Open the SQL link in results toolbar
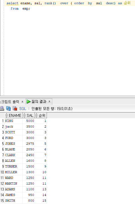The width and height of the screenshot is (135, 204). click(23, 109)
